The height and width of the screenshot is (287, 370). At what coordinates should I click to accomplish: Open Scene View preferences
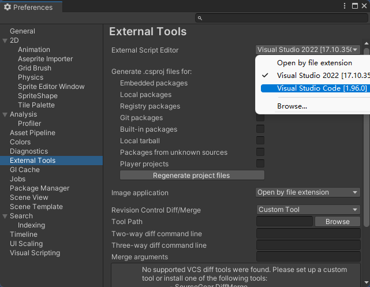29,197
